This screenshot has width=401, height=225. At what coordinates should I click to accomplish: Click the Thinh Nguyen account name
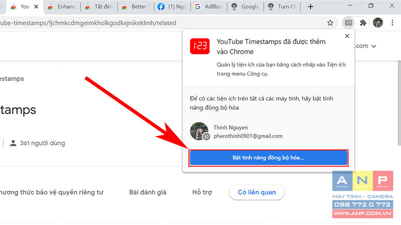coord(231,127)
